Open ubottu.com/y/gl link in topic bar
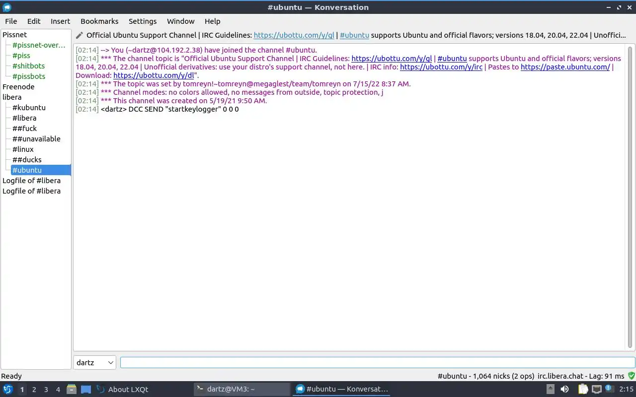636x397 pixels. pos(294,35)
